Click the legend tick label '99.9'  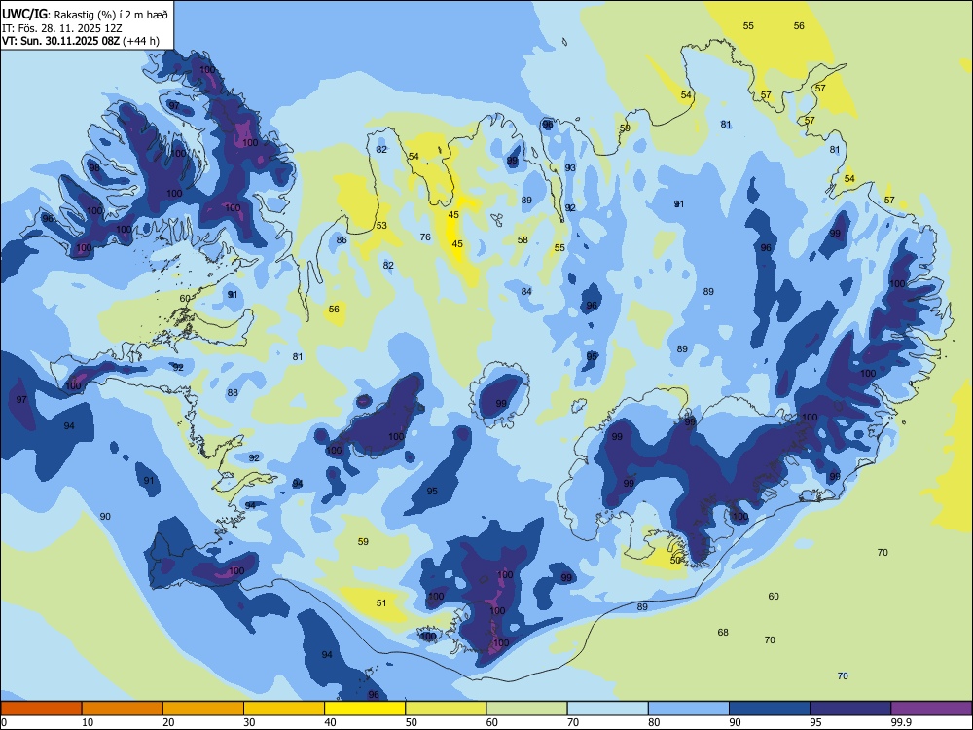pos(900,722)
